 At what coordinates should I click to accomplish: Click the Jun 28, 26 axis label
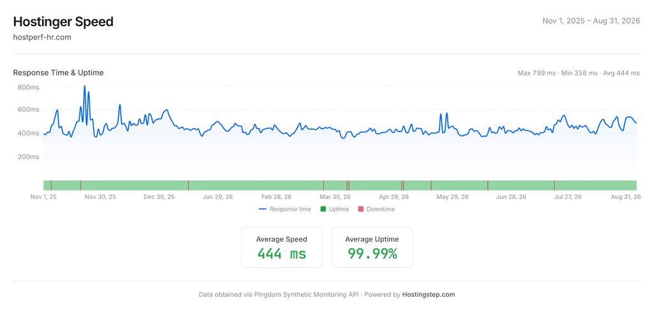click(512, 197)
